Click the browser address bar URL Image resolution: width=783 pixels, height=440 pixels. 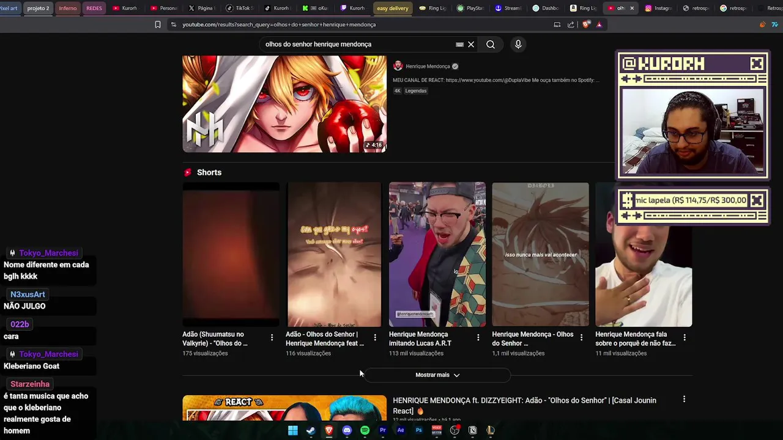tap(279, 24)
